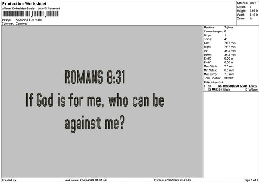Click the Stitches count 9267
The image size is (260, 183).
tap(253, 3)
